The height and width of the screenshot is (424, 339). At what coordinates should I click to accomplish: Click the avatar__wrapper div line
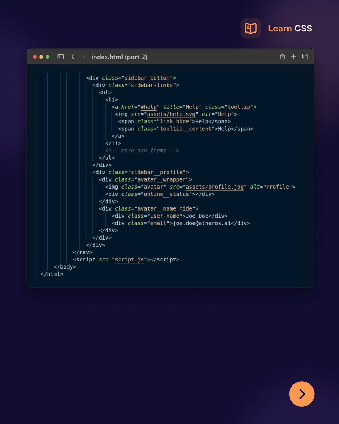pyautogui.click(x=145, y=180)
